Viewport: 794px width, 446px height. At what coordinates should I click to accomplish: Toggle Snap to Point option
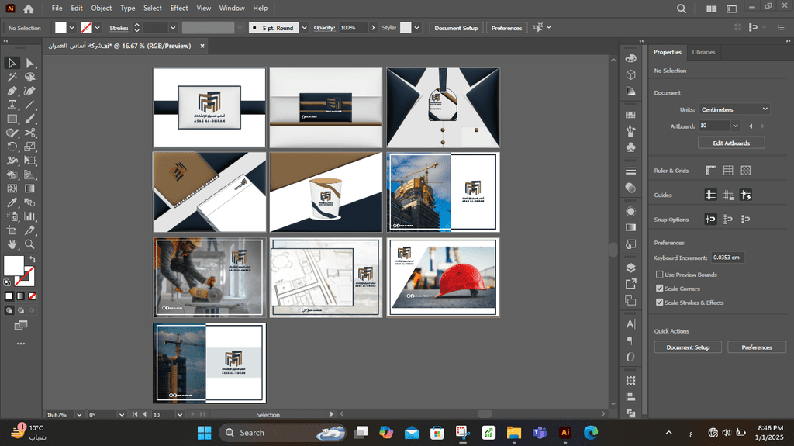point(710,219)
